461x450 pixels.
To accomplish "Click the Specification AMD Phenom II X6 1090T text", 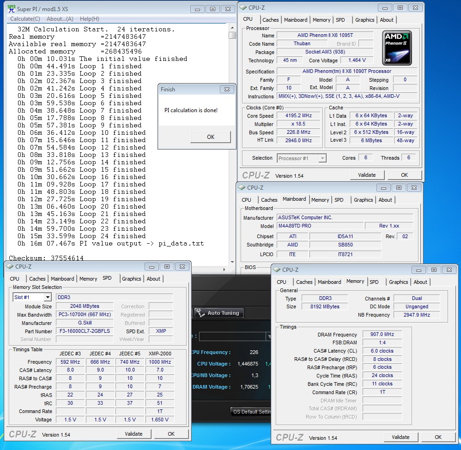I will (x=347, y=71).
